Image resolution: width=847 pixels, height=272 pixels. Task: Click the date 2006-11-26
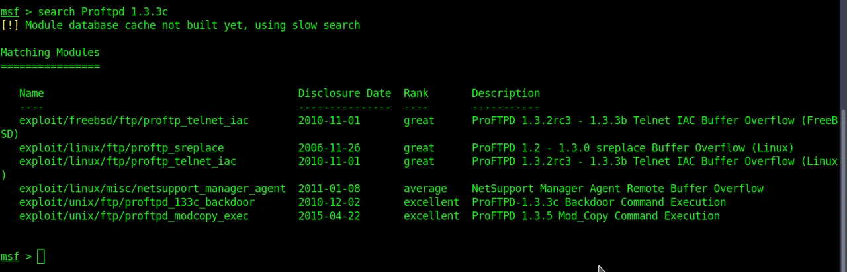click(x=330, y=148)
